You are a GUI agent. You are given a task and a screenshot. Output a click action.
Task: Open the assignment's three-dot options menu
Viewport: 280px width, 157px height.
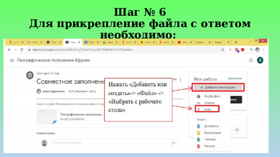[181, 80]
